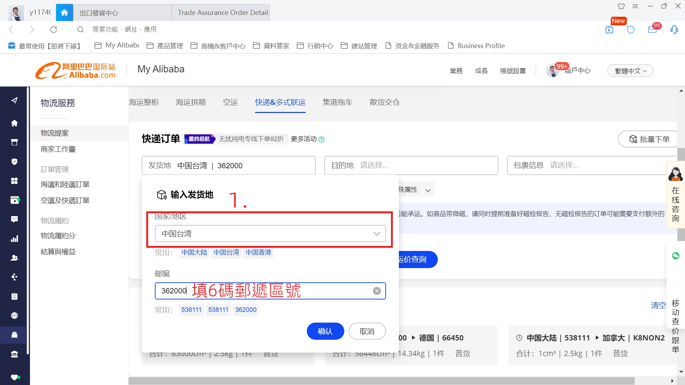Open the mail icon with 99 badge

point(653,30)
